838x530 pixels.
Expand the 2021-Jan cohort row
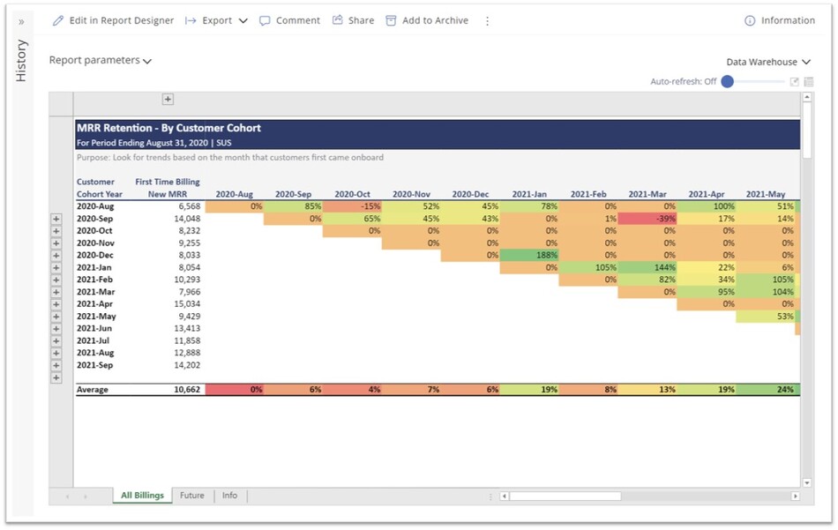(x=56, y=267)
